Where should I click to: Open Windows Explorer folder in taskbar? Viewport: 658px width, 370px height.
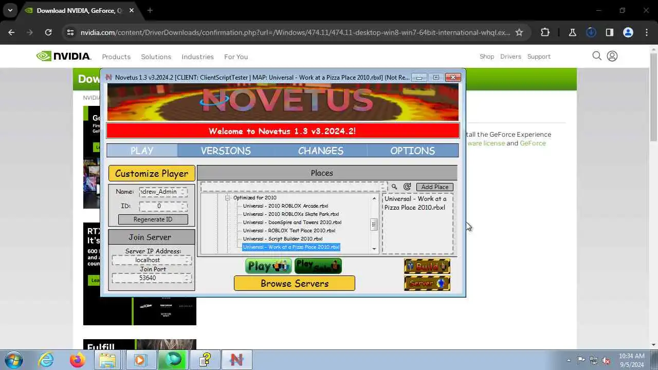[108, 359]
